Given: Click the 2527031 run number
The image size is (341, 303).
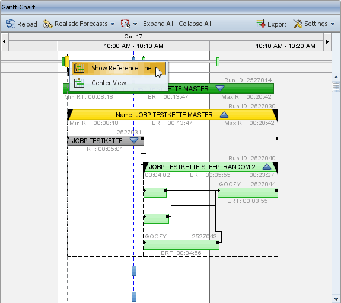Looking at the screenshot, I should 129,133.
